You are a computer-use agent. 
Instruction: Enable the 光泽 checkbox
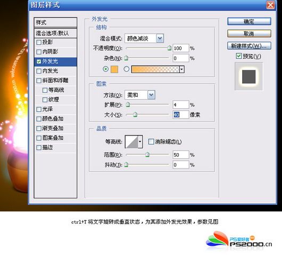39,109
